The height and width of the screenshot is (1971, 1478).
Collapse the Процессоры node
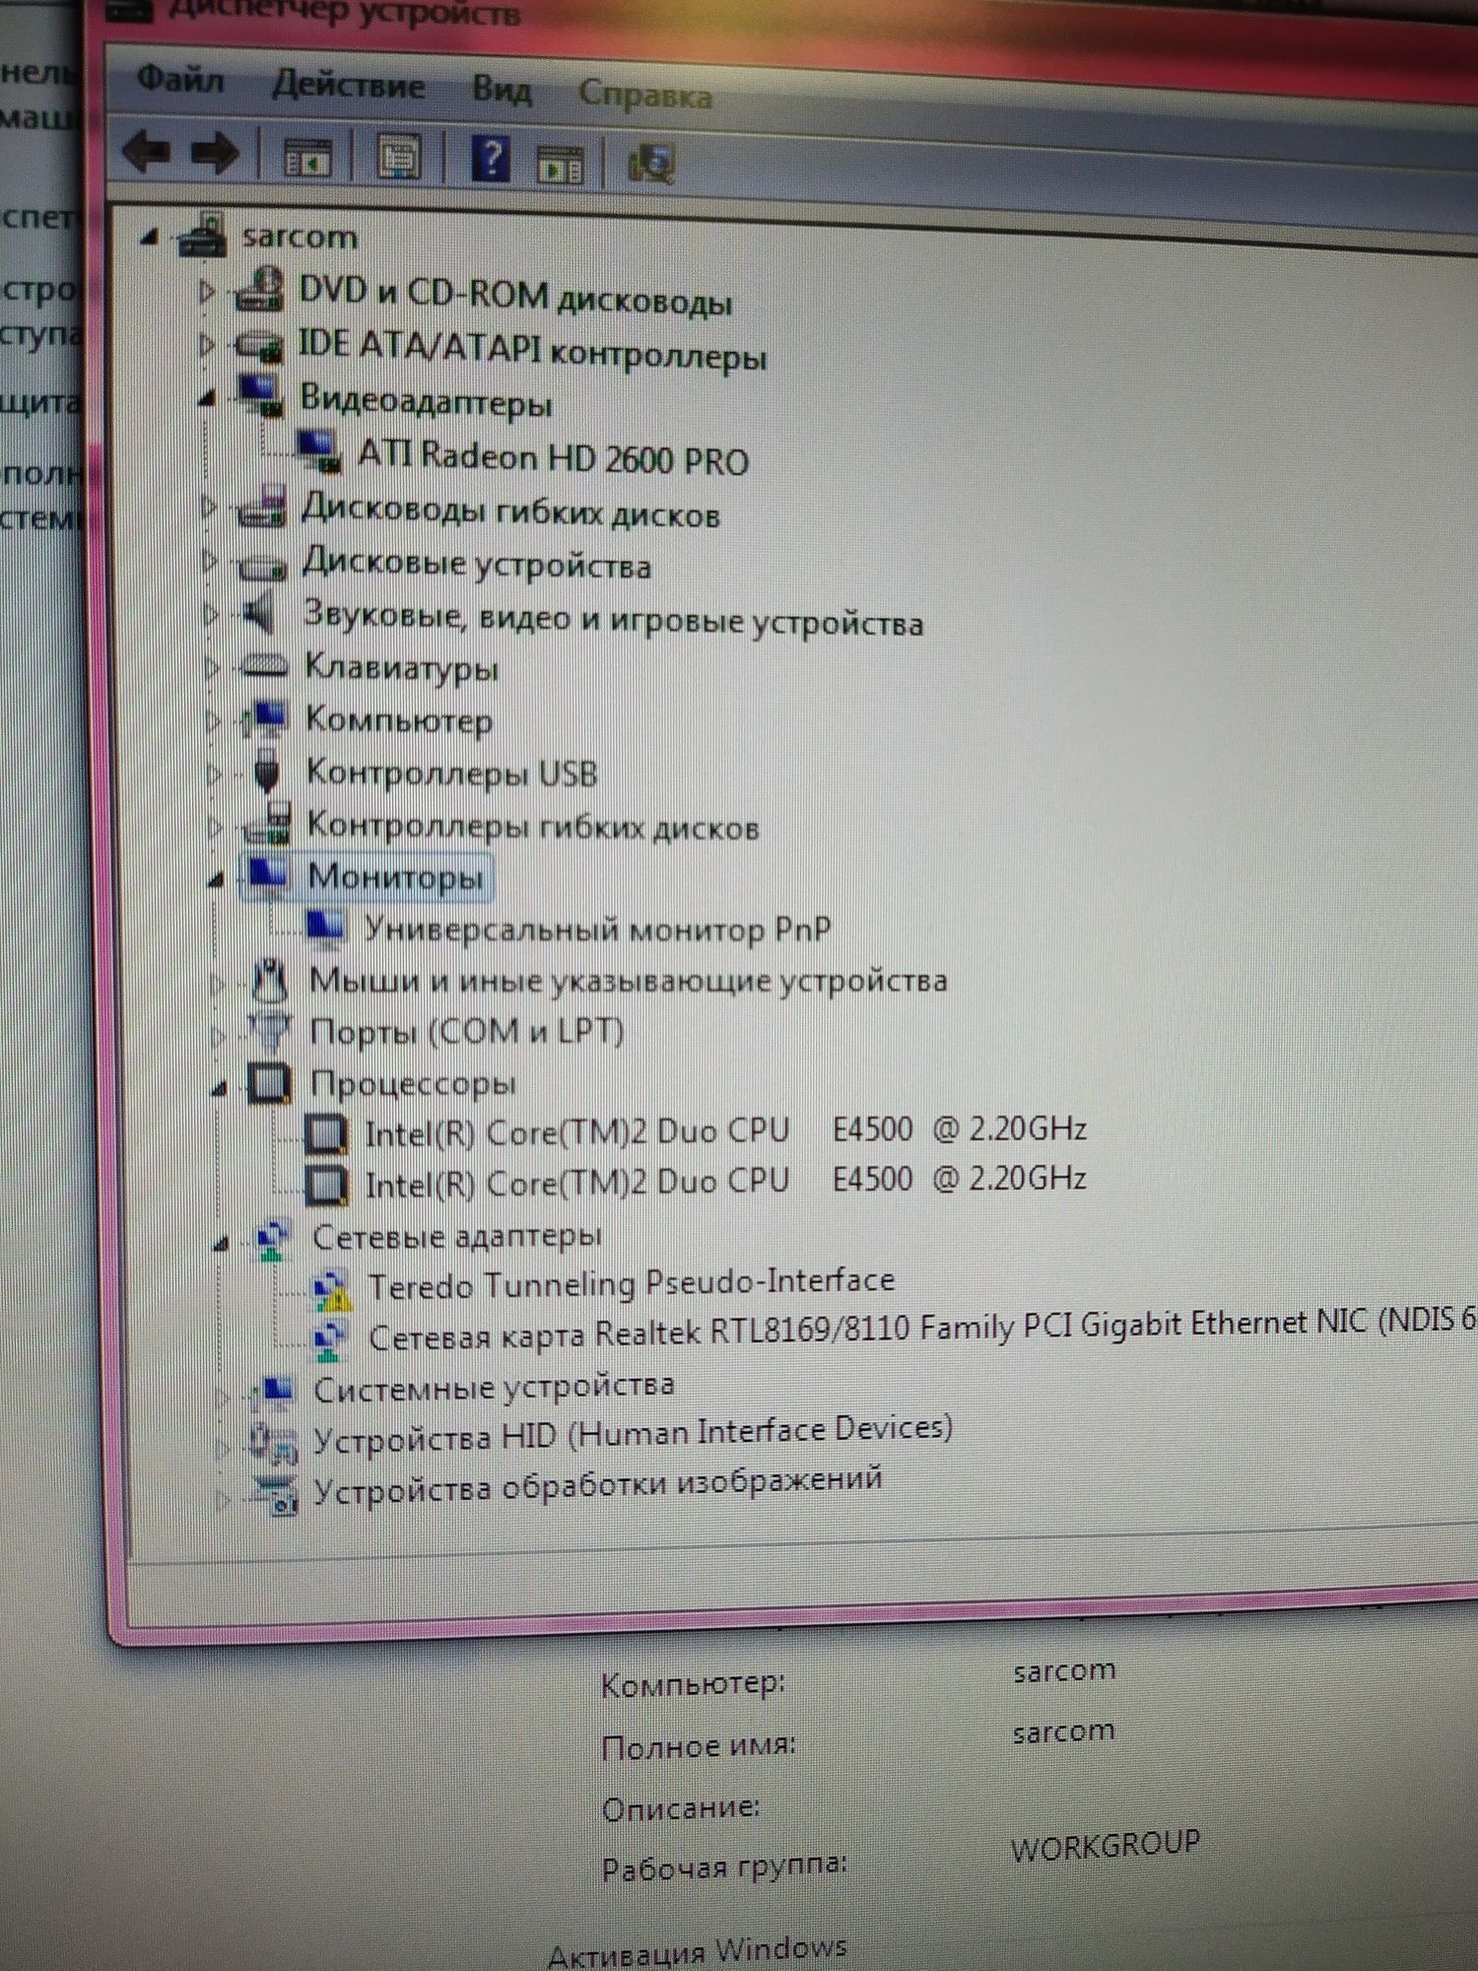(219, 1088)
